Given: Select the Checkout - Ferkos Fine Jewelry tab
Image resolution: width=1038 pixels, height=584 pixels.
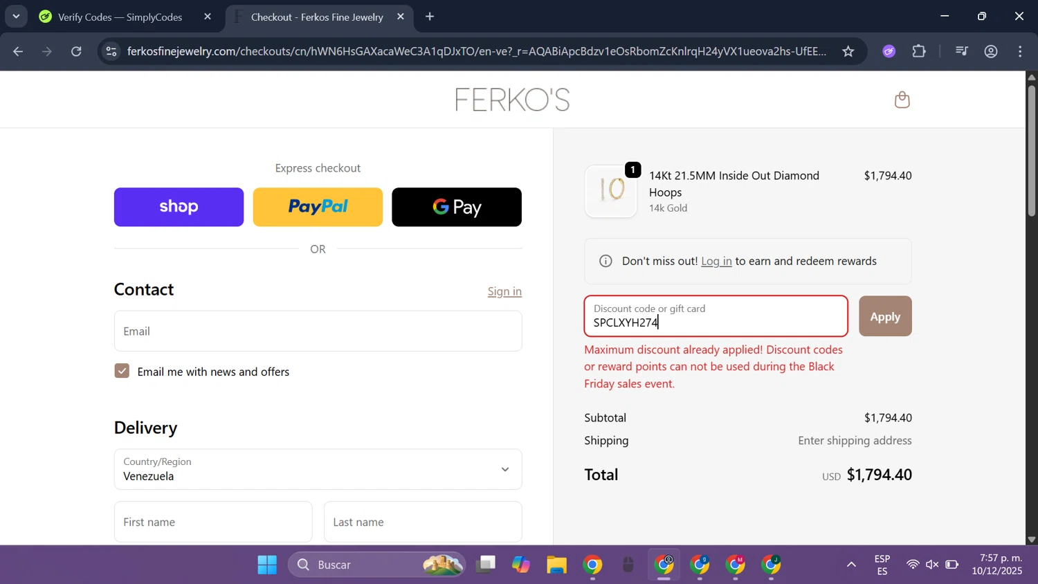Looking at the screenshot, I should click(317, 17).
